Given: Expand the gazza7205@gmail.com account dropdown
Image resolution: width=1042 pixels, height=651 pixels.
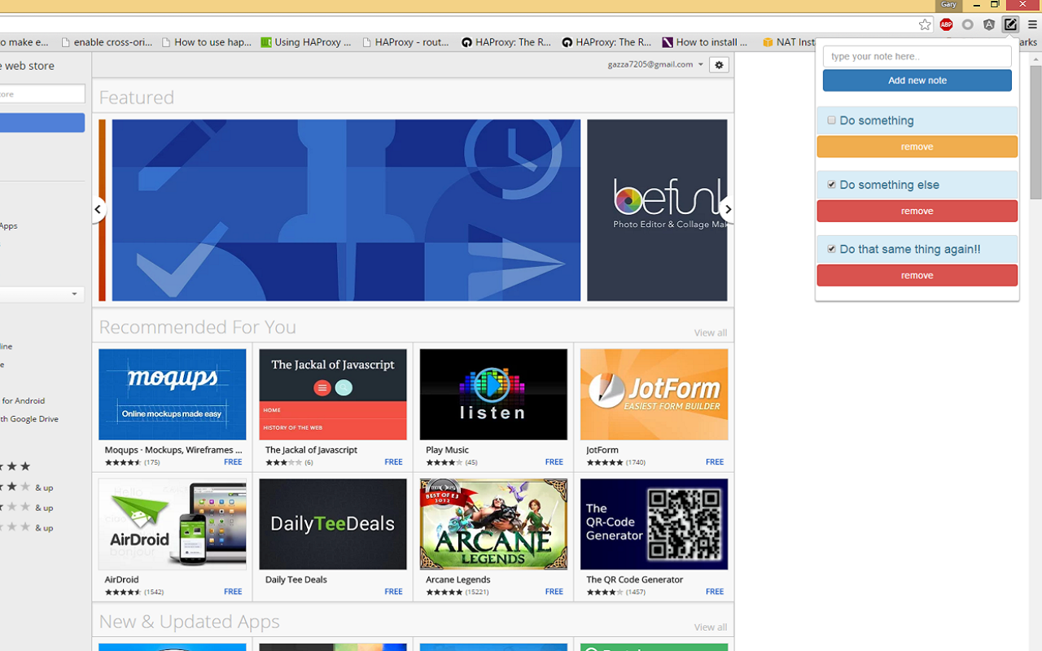Looking at the screenshot, I should click(655, 64).
